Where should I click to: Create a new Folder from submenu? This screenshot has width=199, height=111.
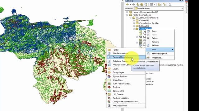click(x=126, y=50)
